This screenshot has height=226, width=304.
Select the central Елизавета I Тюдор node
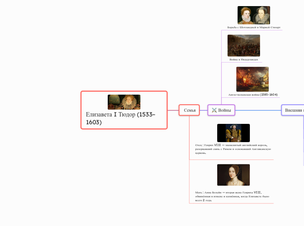[124, 110]
